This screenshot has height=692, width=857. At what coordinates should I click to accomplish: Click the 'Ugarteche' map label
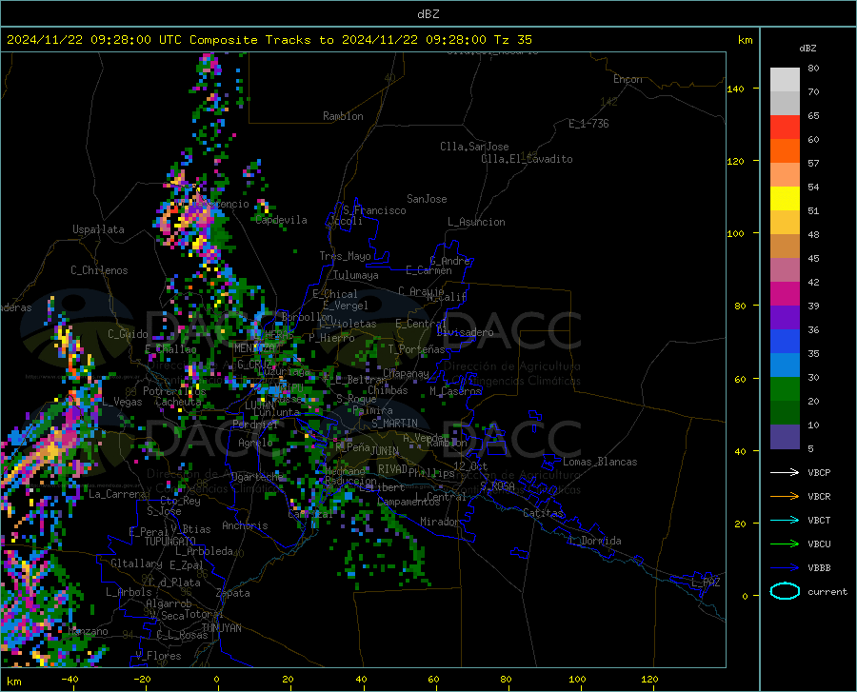[x=257, y=477]
